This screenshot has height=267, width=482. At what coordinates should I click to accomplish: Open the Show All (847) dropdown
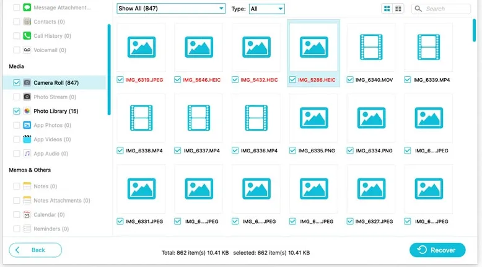[x=171, y=8]
